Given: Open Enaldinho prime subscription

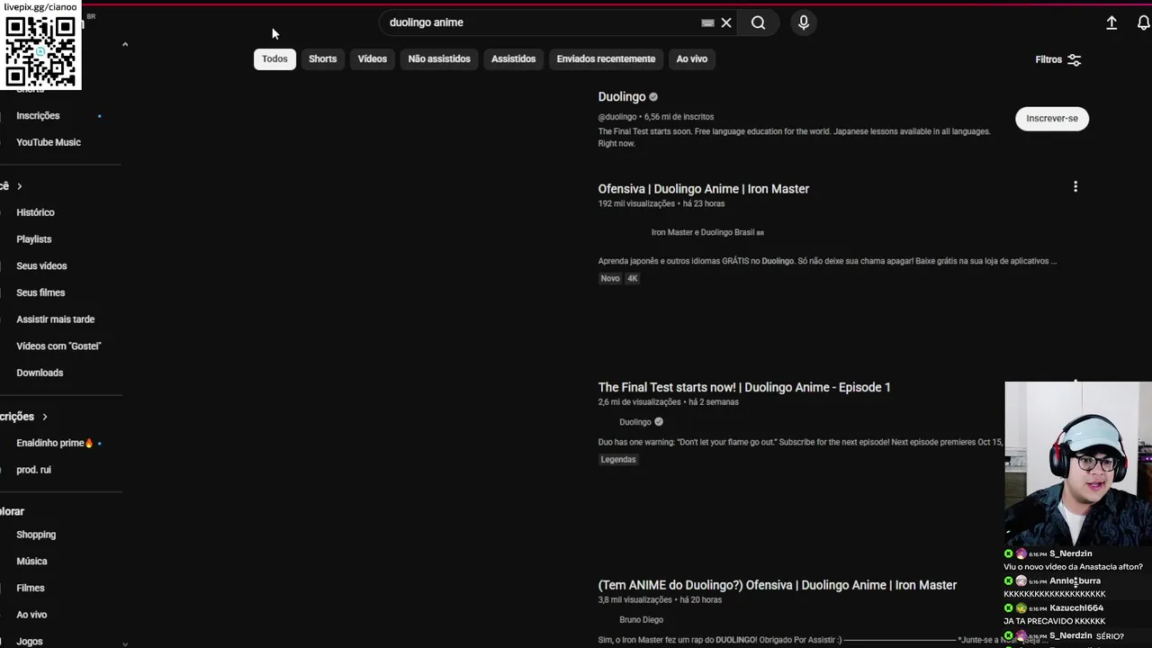Looking at the screenshot, I should tap(54, 443).
